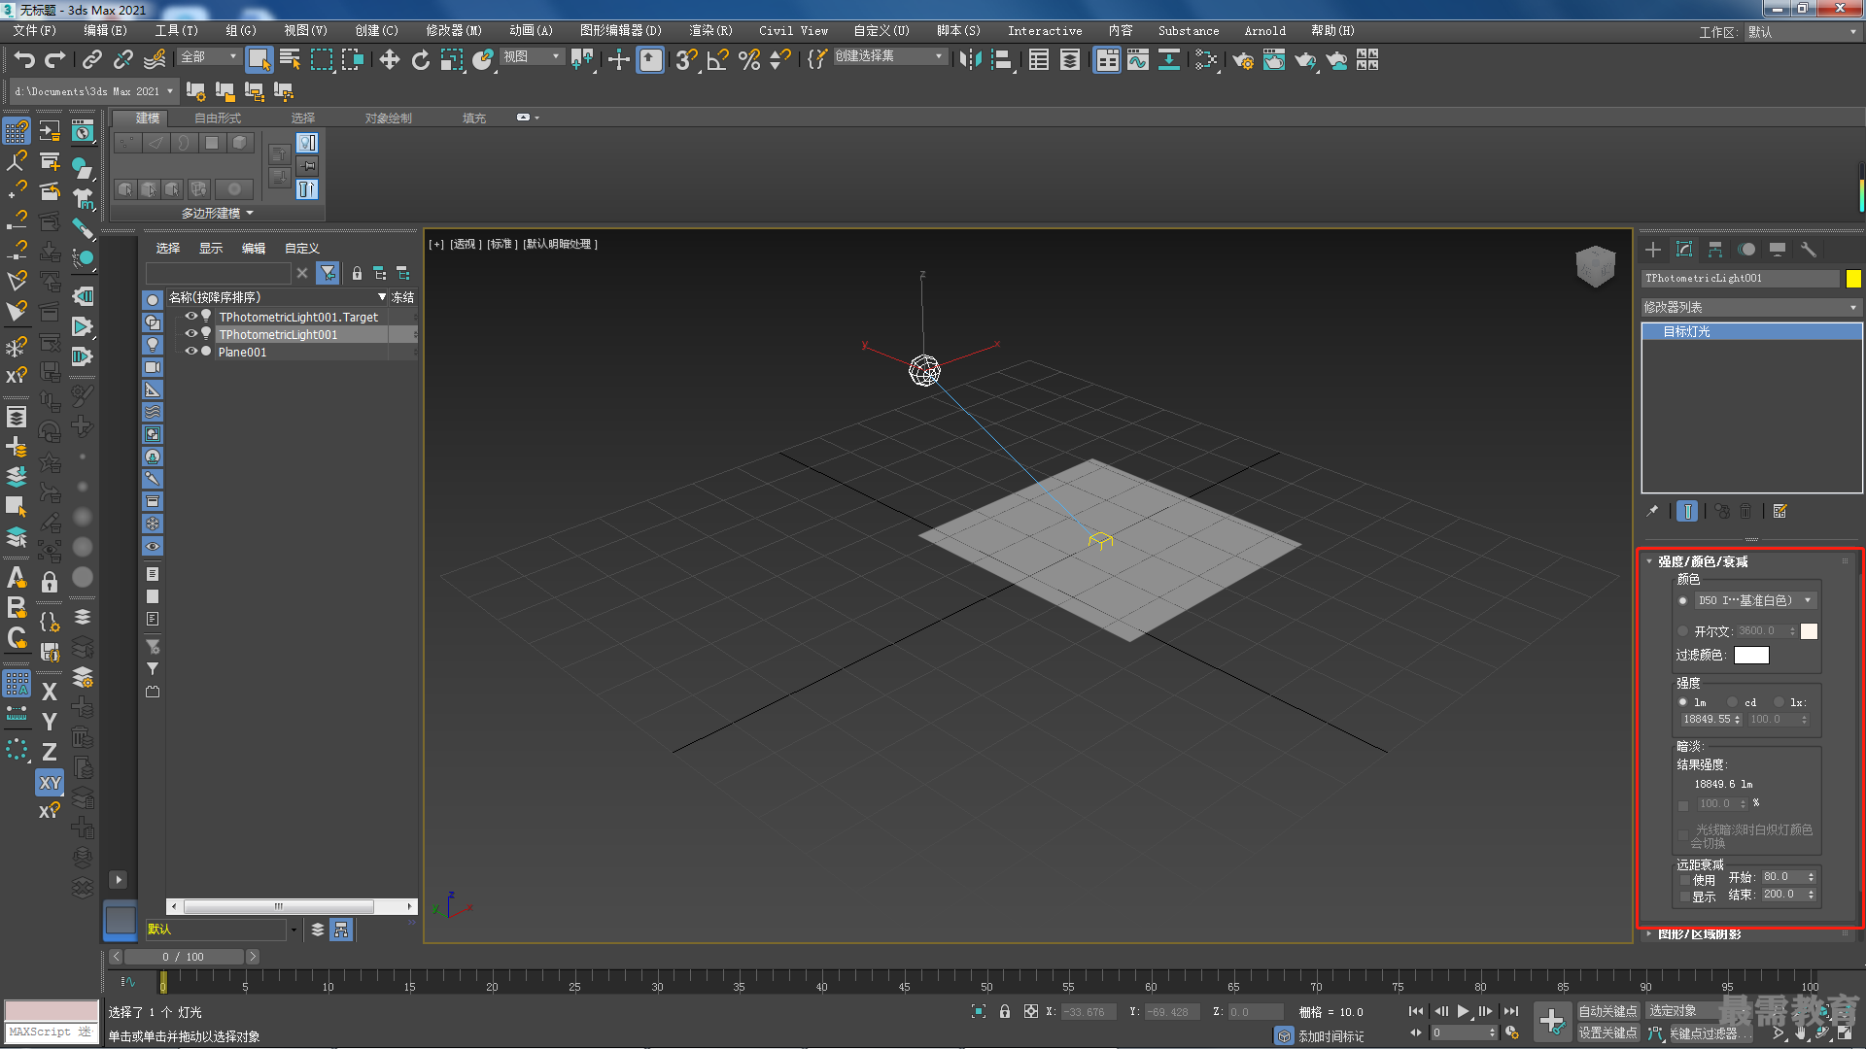Toggle the Selection Lock padlock in status bar
The width and height of the screenshot is (1866, 1049).
pos(1005,1011)
